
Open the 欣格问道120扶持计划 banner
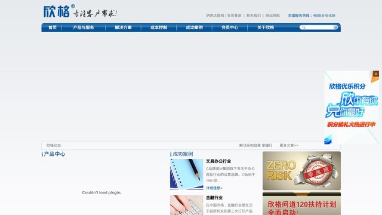[x=301, y=204]
